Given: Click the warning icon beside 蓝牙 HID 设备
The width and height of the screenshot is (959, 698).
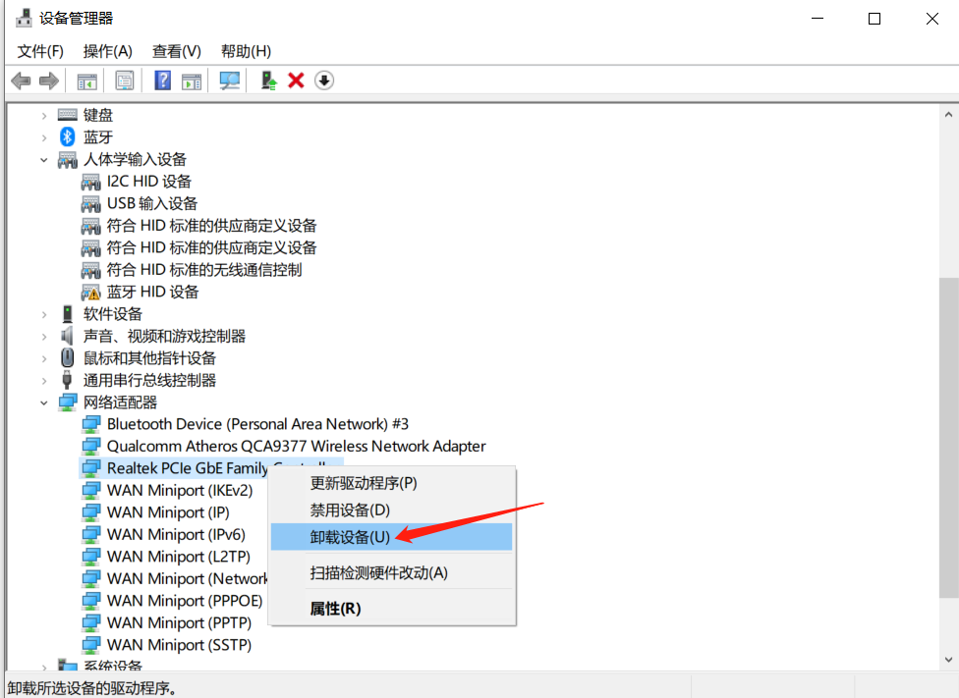Looking at the screenshot, I should click(x=90, y=293).
